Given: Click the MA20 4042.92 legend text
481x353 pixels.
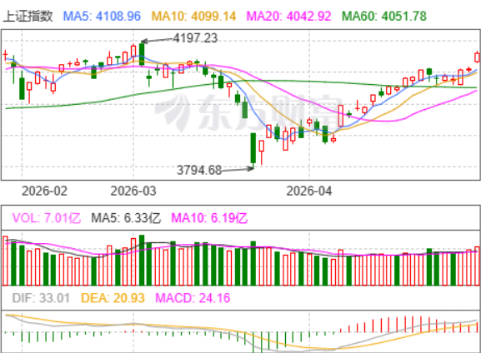Looking at the screenshot, I should 289,17.
